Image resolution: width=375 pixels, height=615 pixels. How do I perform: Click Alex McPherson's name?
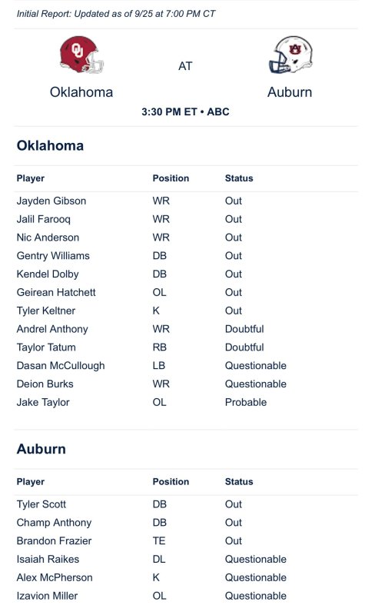click(55, 577)
